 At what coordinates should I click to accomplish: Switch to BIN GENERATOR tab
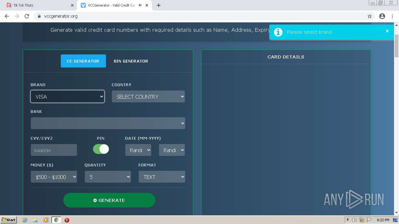[x=131, y=61]
